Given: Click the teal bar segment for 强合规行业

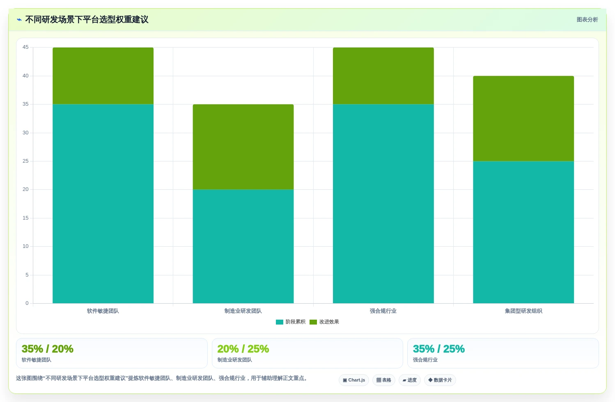Looking at the screenshot, I should point(383,204).
